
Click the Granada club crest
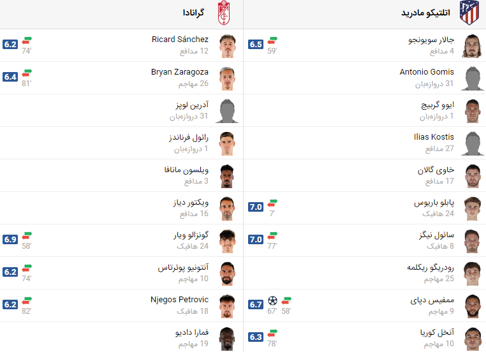(x=223, y=13)
